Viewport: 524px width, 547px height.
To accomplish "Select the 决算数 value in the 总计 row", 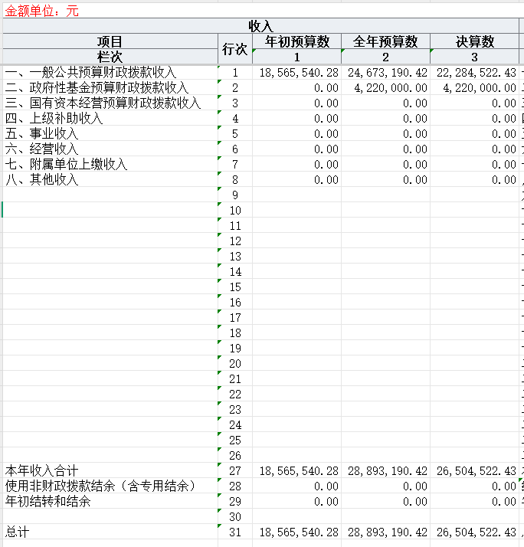I will click(x=476, y=532).
